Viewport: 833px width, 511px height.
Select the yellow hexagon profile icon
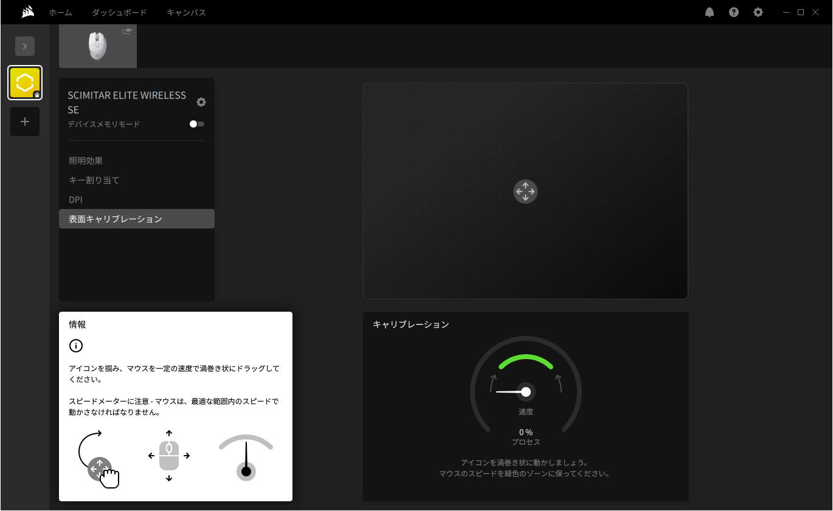click(24, 82)
